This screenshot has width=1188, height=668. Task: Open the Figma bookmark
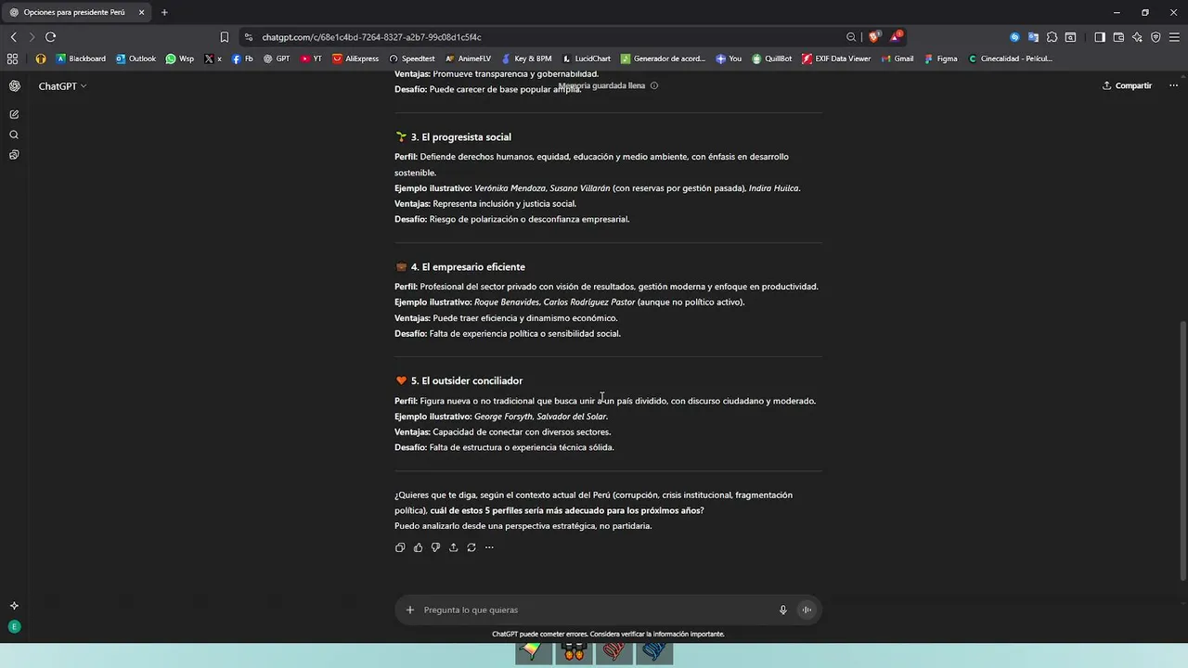pyautogui.click(x=940, y=58)
